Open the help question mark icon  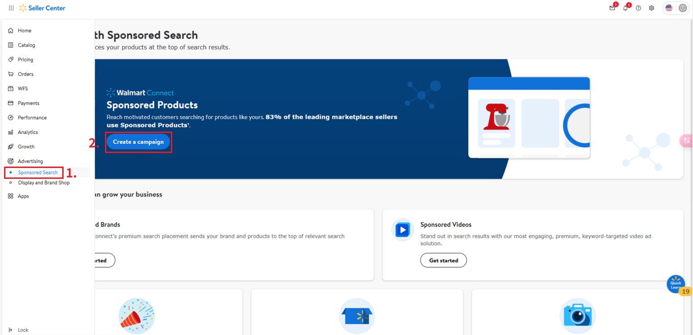click(638, 8)
